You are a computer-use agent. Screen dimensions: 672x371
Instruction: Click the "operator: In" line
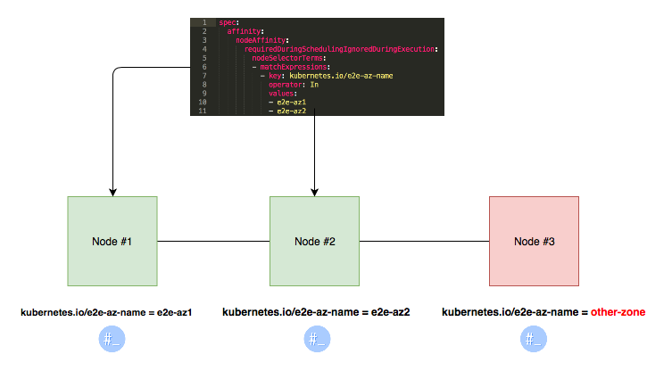pos(293,85)
